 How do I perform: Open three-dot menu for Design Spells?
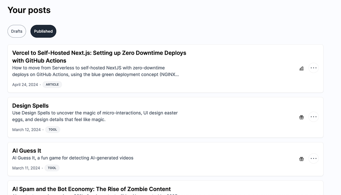(x=314, y=117)
